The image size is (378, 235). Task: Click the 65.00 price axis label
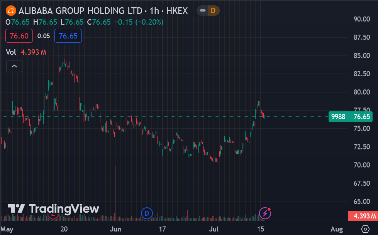coord(362,201)
